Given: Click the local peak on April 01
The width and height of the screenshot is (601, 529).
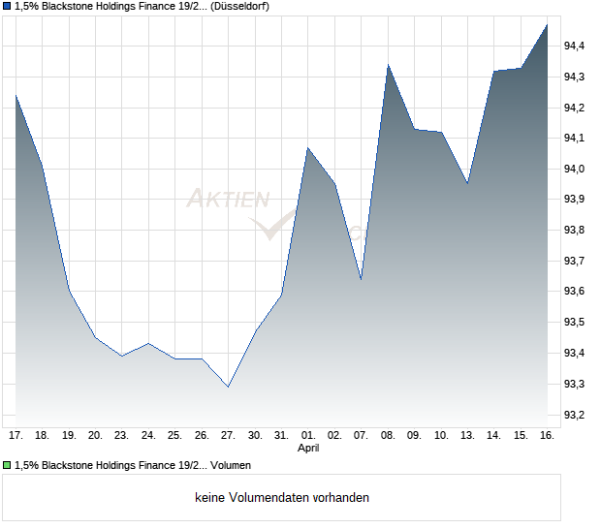Looking at the screenshot, I should pos(308,148).
